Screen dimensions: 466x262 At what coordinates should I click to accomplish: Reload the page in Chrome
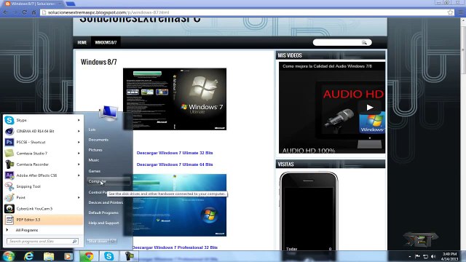point(24,12)
